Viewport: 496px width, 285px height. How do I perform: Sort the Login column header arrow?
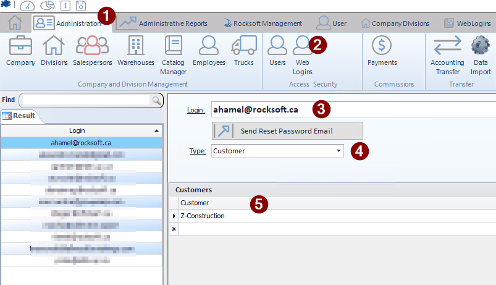coord(156,131)
